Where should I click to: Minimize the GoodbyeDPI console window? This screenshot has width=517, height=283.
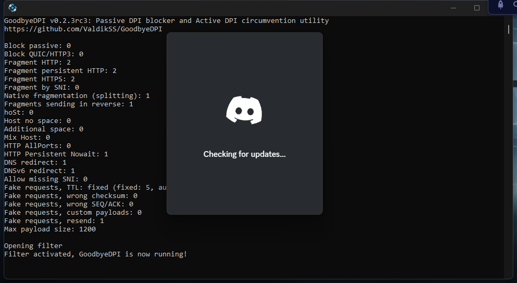click(x=453, y=8)
